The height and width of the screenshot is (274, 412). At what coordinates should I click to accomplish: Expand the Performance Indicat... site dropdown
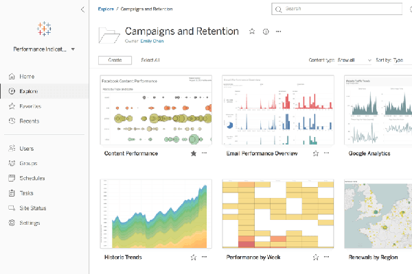click(44, 49)
